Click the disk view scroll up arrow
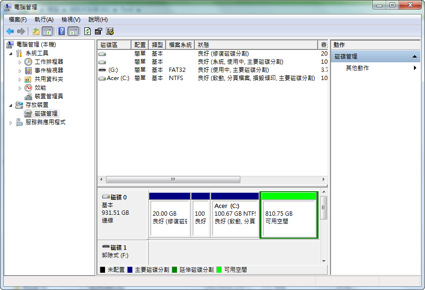Viewport: 425px width, 290px height. [x=324, y=192]
